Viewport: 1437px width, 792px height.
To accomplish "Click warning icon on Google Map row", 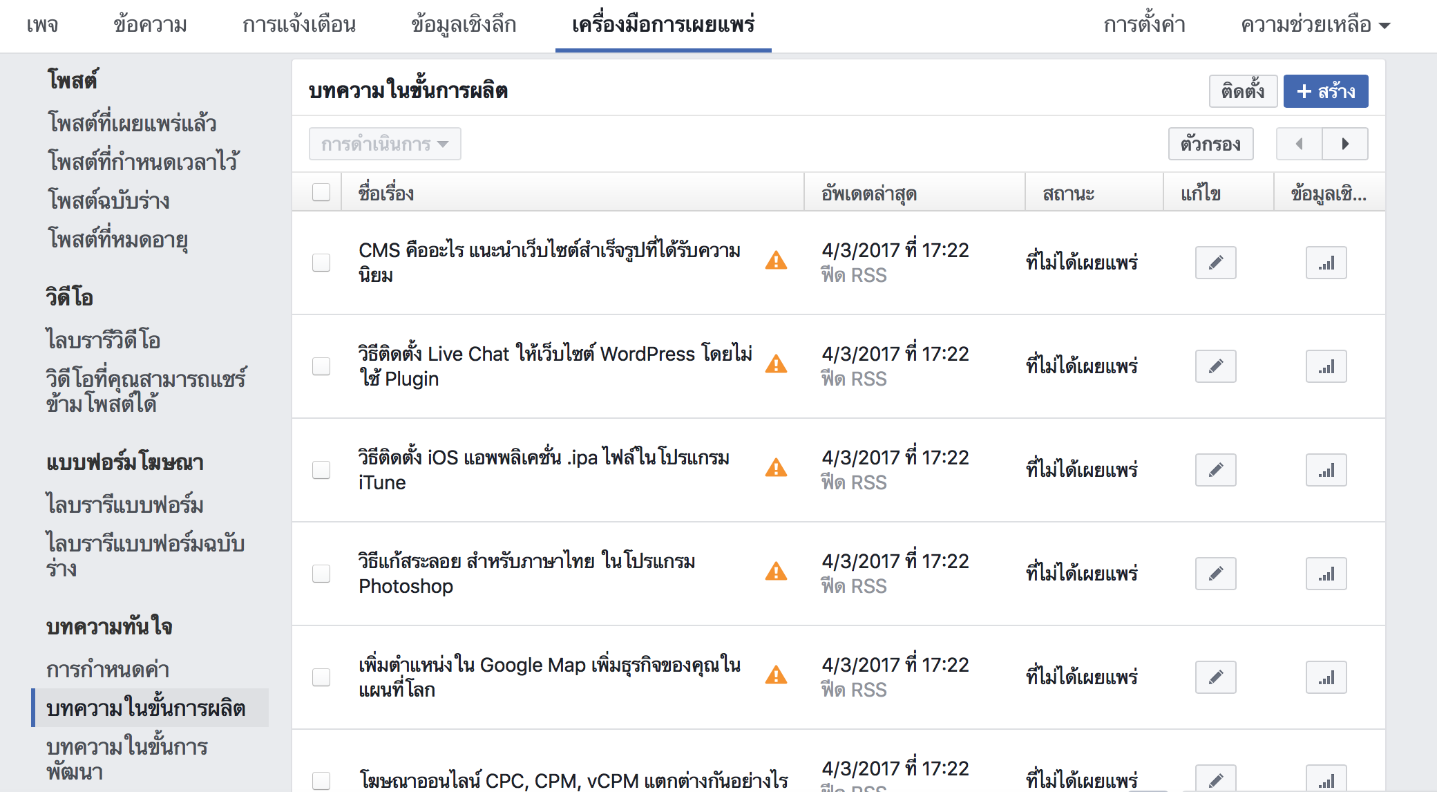I will 776,675.
